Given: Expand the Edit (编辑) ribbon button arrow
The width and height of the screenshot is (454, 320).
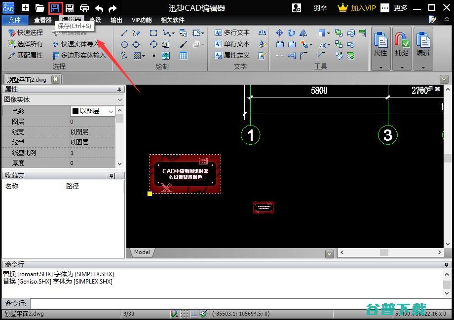Looking at the screenshot, I should 423,67.
